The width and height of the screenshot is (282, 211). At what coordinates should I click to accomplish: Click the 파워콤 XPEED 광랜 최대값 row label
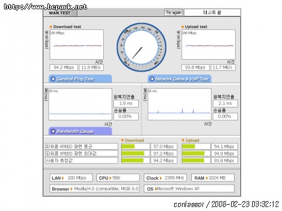pyautogui.click(x=82, y=154)
